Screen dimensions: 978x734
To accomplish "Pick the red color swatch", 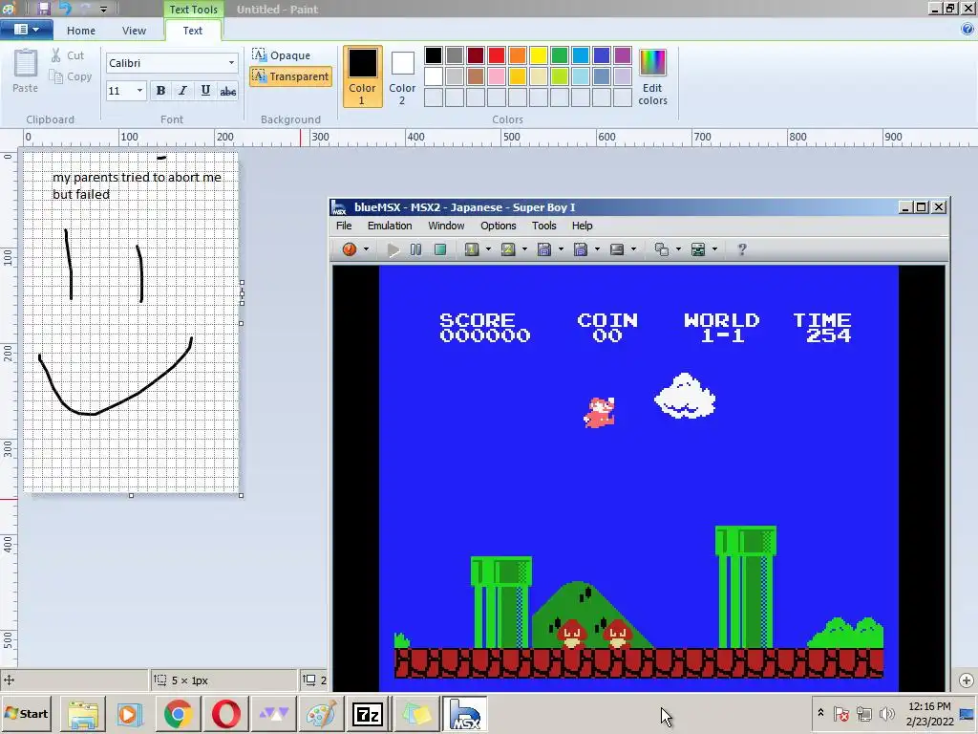I will pos(497,55).
